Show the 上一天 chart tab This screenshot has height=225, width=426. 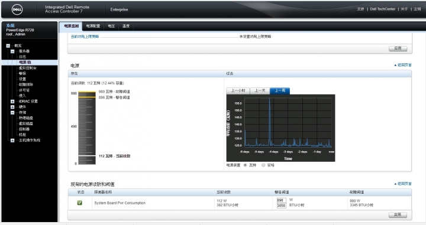click(x=260, y=90)
